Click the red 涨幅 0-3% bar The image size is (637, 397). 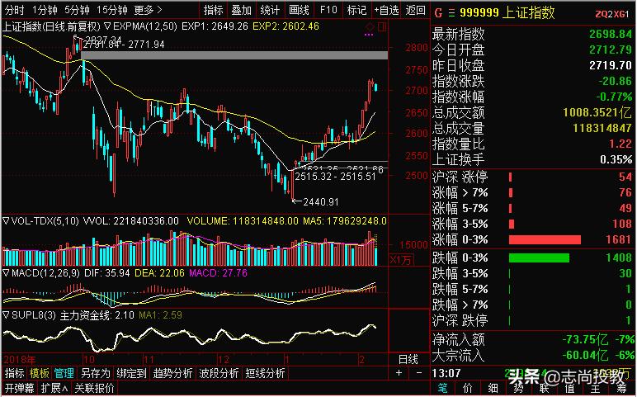pos(545,239)
